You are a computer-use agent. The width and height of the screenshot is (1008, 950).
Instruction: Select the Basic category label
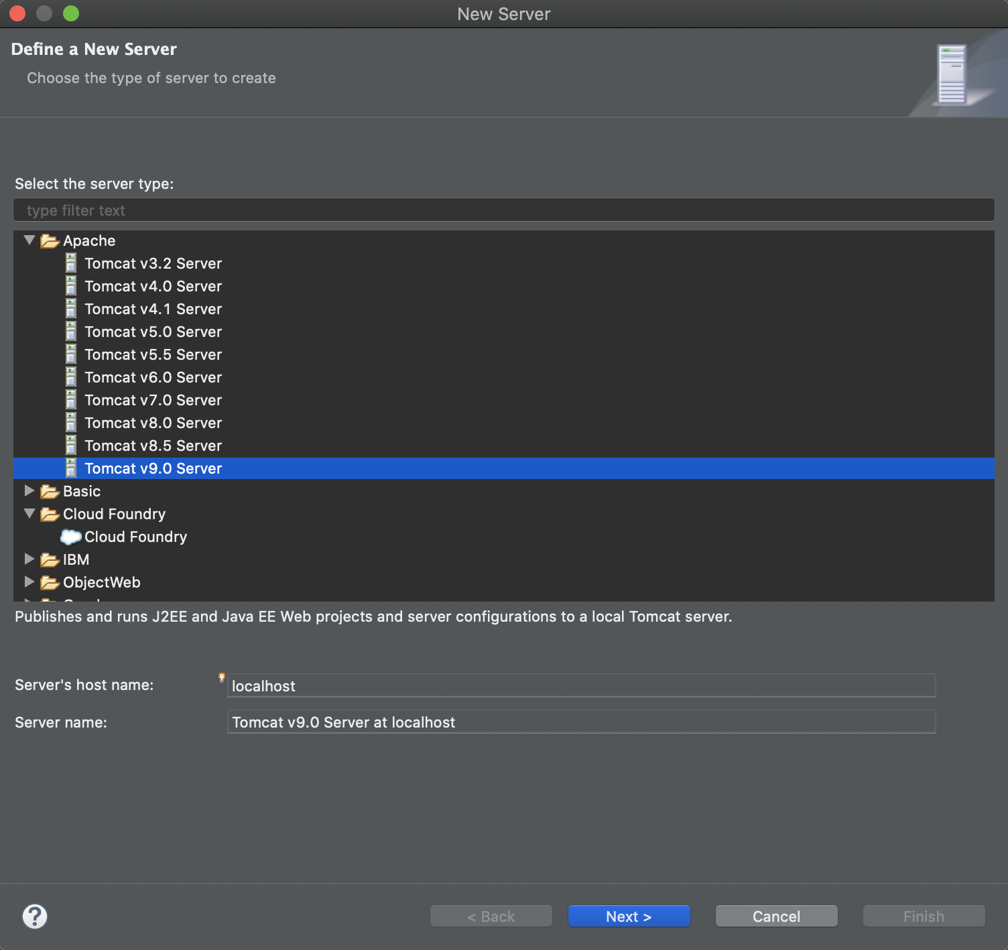(x=82, y=491)
